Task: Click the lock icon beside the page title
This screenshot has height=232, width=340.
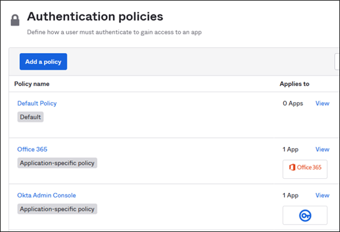Action: tap(15, 20)
